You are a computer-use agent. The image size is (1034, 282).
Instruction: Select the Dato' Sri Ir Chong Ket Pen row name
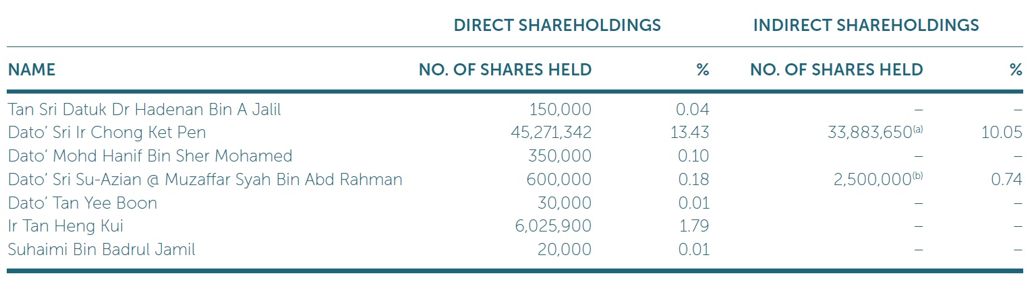click(107, 133)
